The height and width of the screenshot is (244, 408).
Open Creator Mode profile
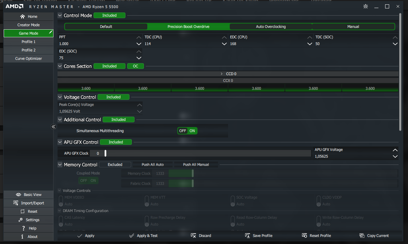29,25
